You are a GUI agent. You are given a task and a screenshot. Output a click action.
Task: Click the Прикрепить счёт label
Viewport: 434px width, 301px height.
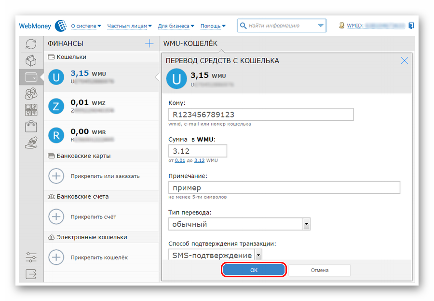tap(93, 216)
